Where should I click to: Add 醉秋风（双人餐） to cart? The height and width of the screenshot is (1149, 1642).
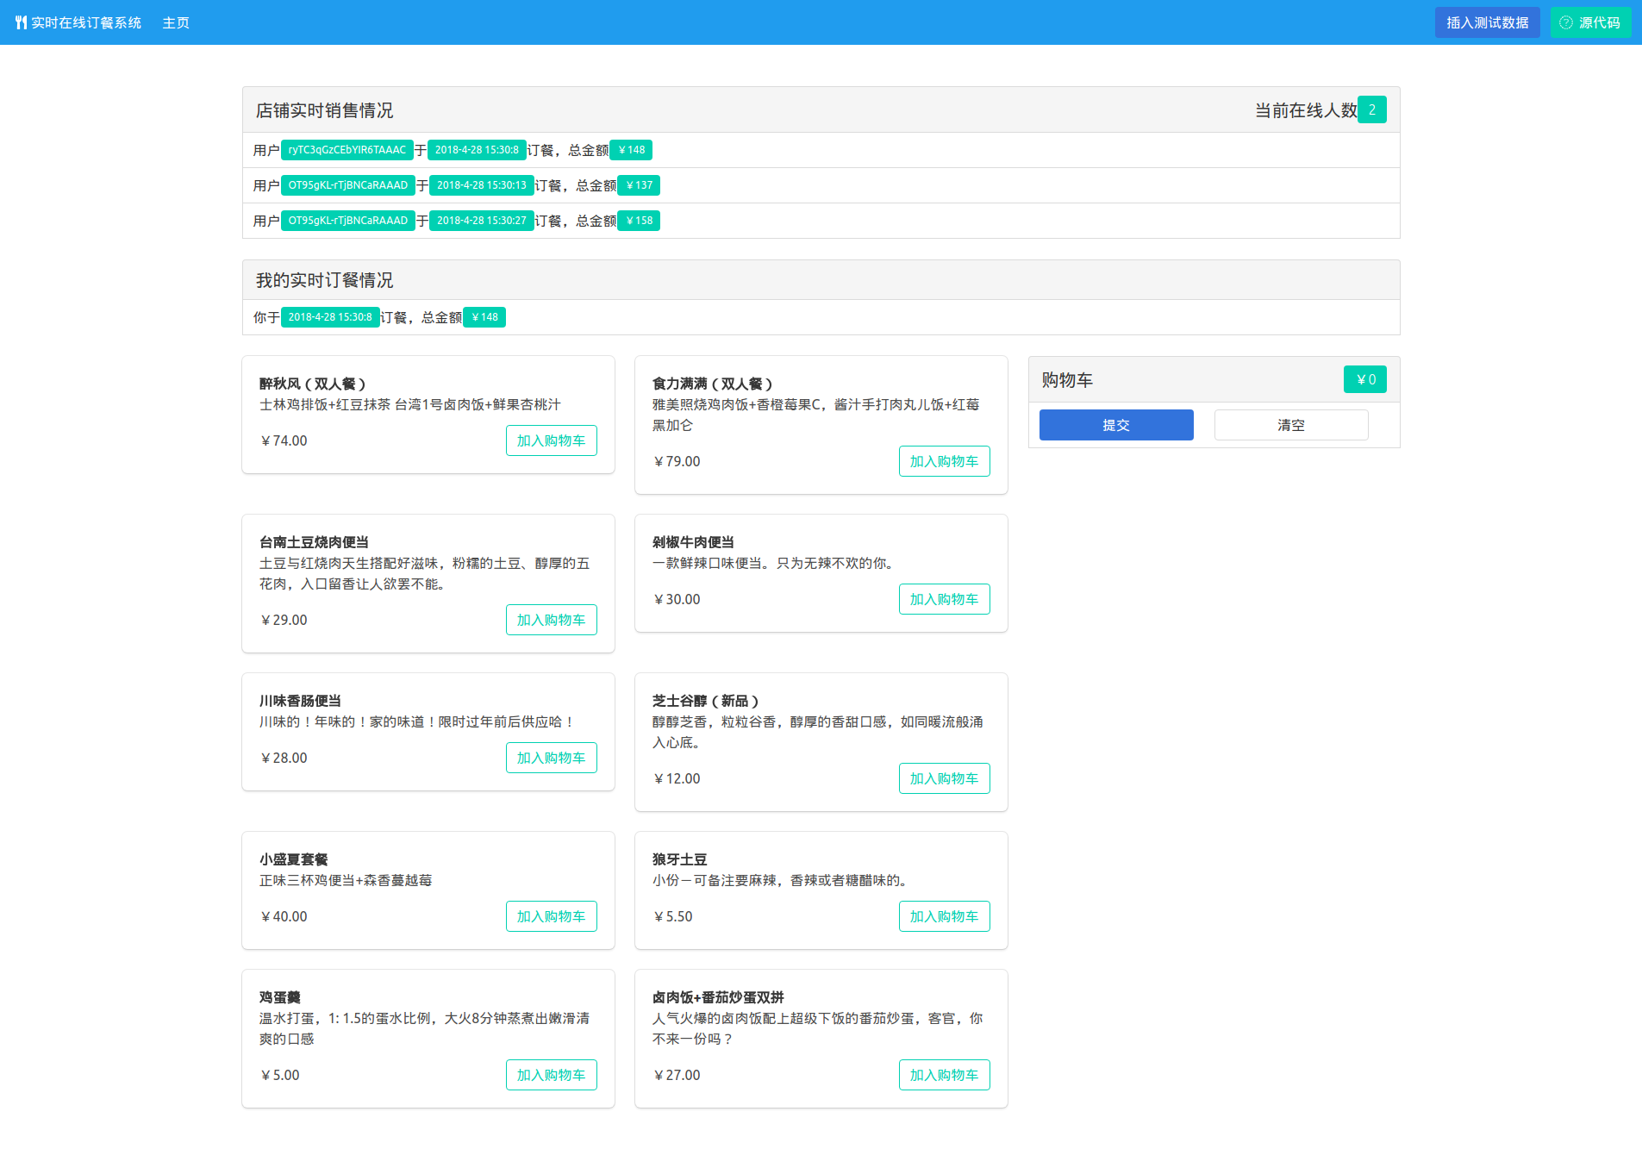pyautogui.click(x=552, y=440)
